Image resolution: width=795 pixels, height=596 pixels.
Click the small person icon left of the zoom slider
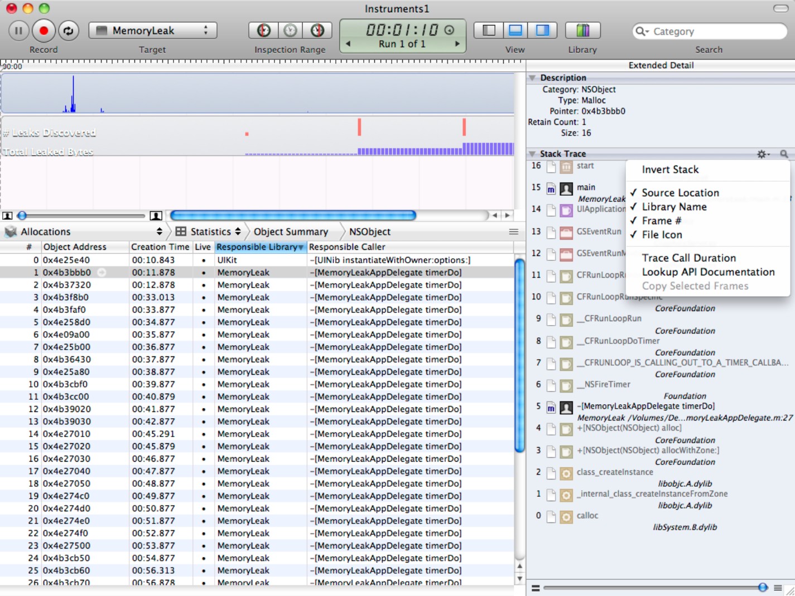click(7, 216)
